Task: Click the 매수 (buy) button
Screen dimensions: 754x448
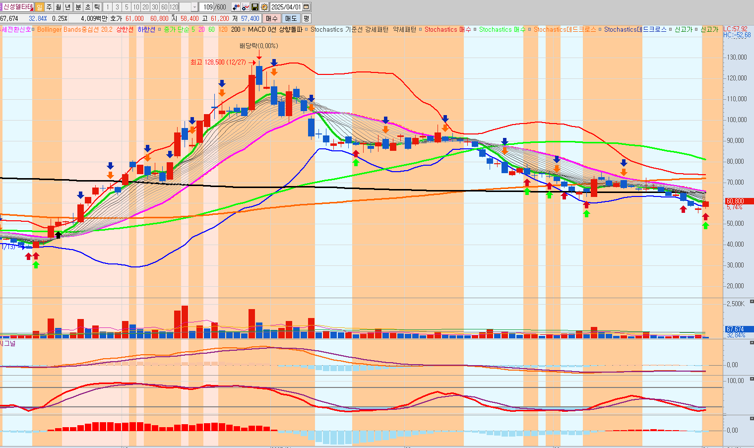Action: click(272, 18)
